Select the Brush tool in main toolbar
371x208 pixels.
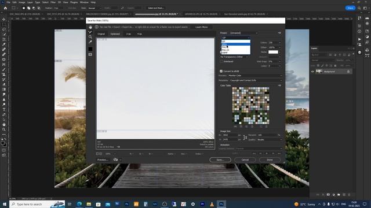pyautogui.click(x=4, y=69)
